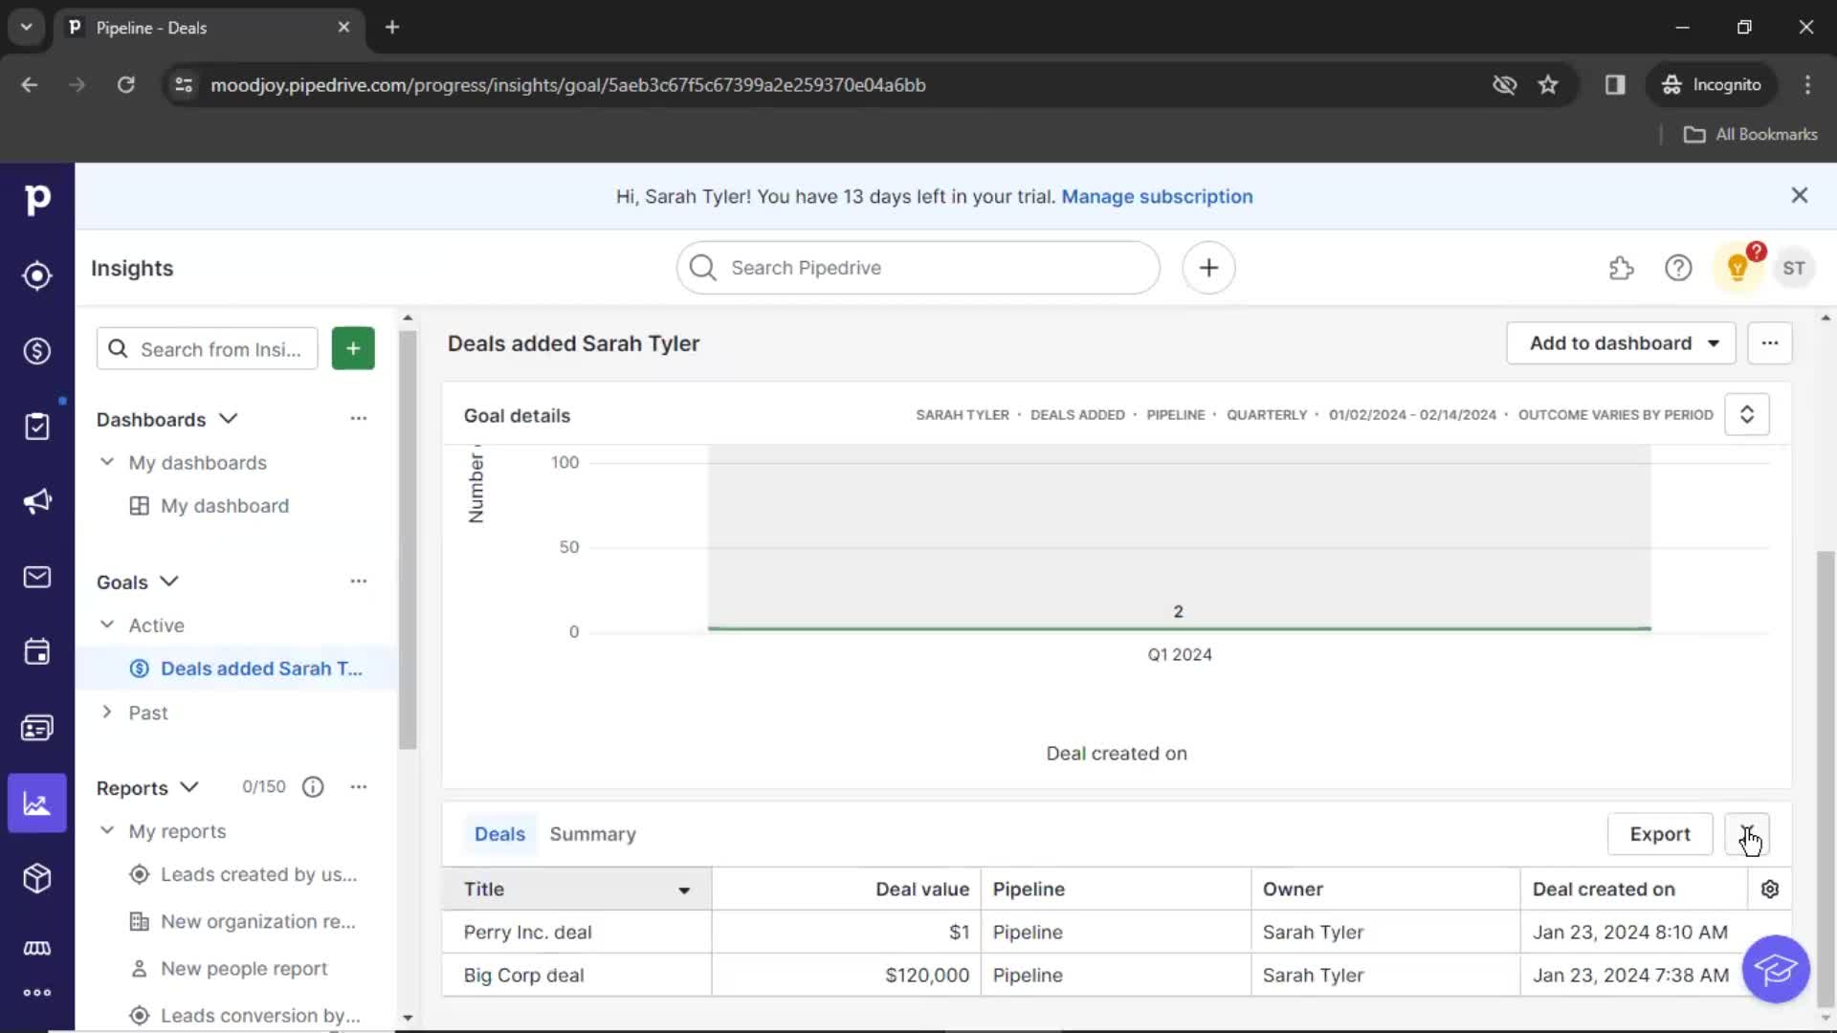Switch to the Summary tab
The image size is (1837, 1033).
[593, 834]
